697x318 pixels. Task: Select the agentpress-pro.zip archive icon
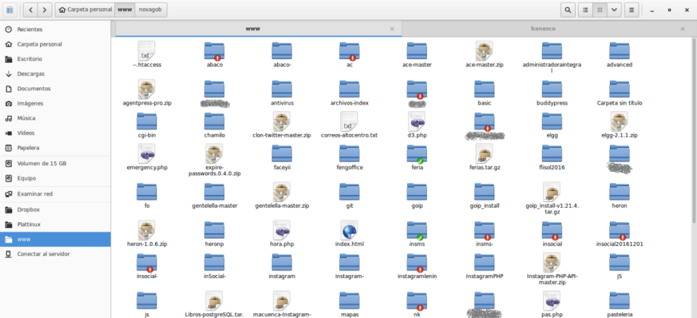pyautogui.click(x=146, y=89)
